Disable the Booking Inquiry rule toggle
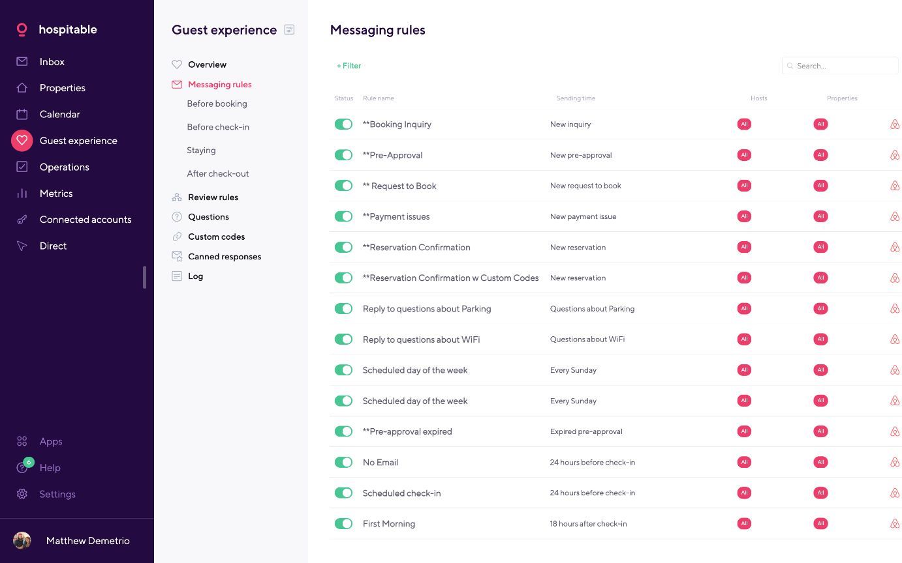The image size is (902, 563). [x=343, y=124]
